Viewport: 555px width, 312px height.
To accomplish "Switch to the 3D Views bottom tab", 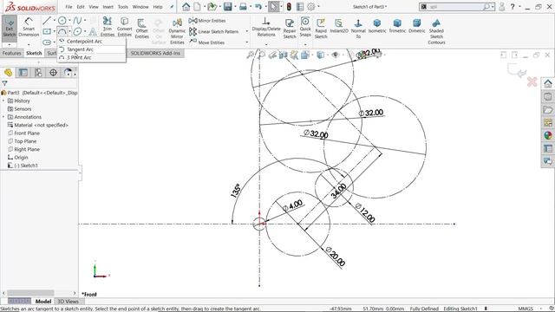I will click(68, 302).
